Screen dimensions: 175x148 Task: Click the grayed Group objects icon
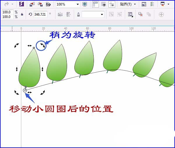(x=111, y=14)
